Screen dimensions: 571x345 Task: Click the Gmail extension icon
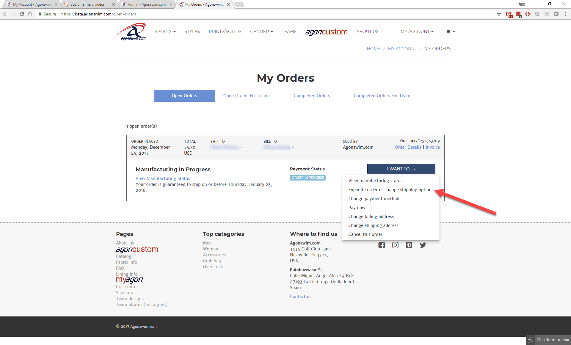[509, 14]
